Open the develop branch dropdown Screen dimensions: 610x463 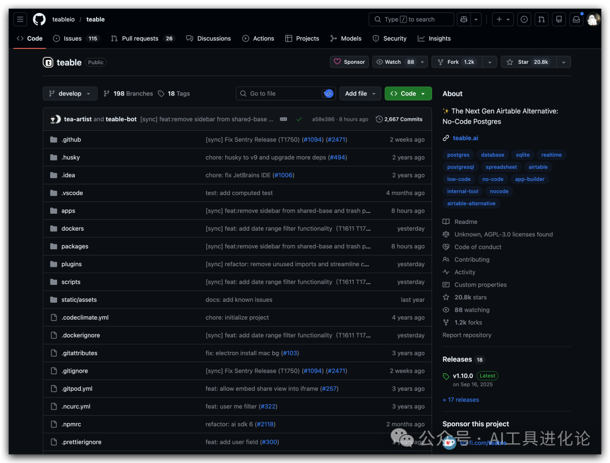[x=70, y=94]
